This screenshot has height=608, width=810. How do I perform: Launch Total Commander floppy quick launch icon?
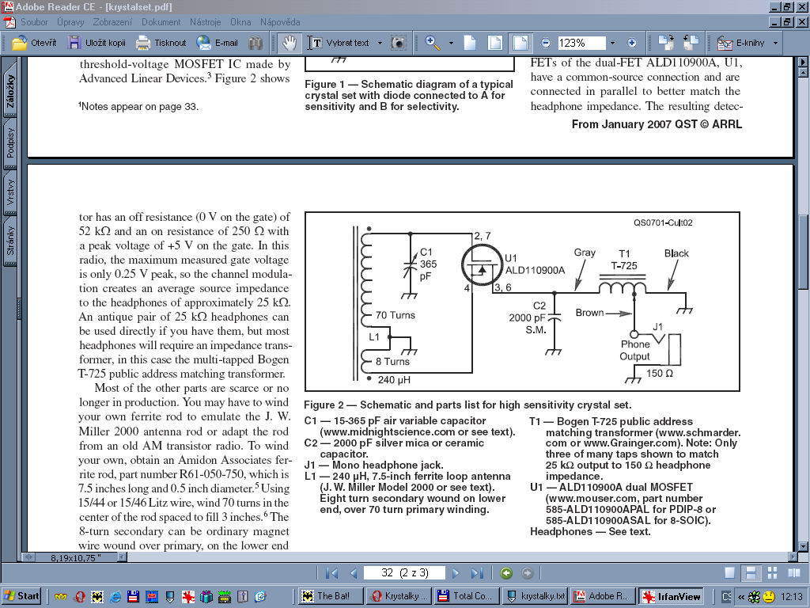[x=133, y=597]
